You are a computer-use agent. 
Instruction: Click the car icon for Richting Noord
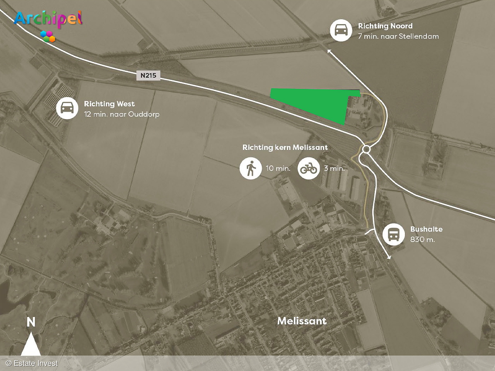coord(341,30)
